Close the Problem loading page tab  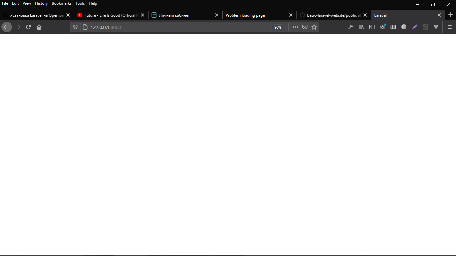pos(291,15)
